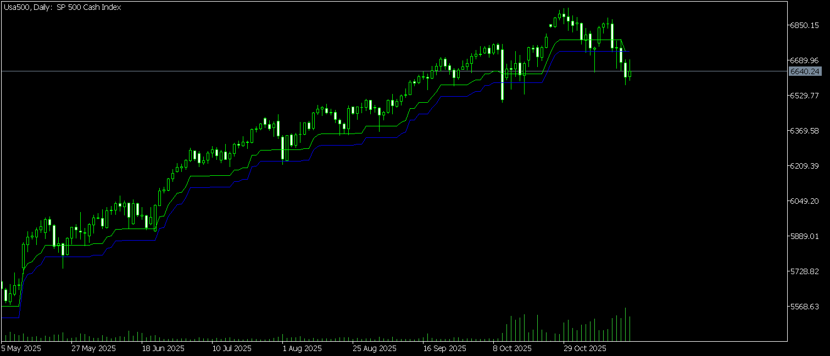Click the 1 Aug 2025 date label

302,348
